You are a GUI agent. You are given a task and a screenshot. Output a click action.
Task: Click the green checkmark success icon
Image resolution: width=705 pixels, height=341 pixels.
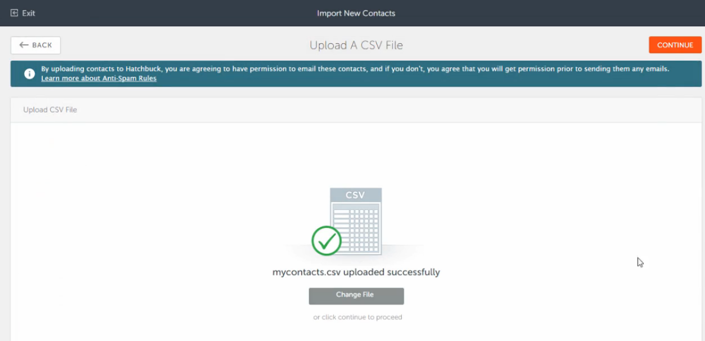(326, 241)
